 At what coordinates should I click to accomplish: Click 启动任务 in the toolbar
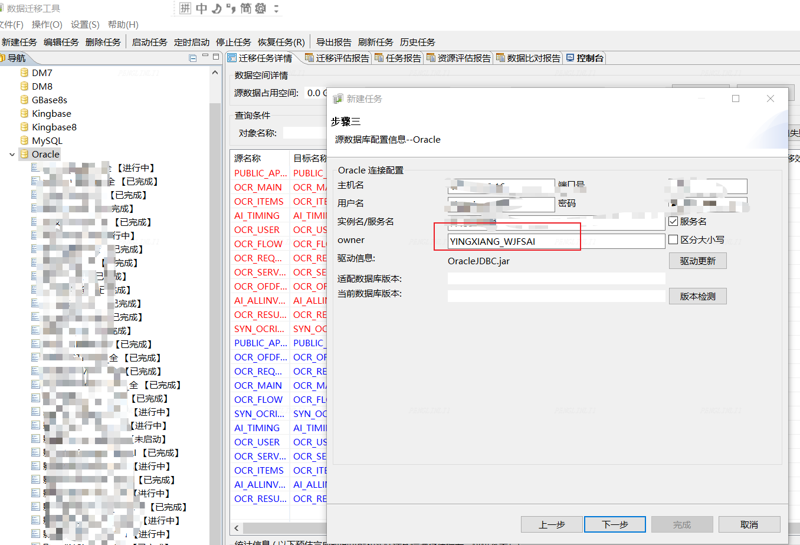[x=150, y=42]
